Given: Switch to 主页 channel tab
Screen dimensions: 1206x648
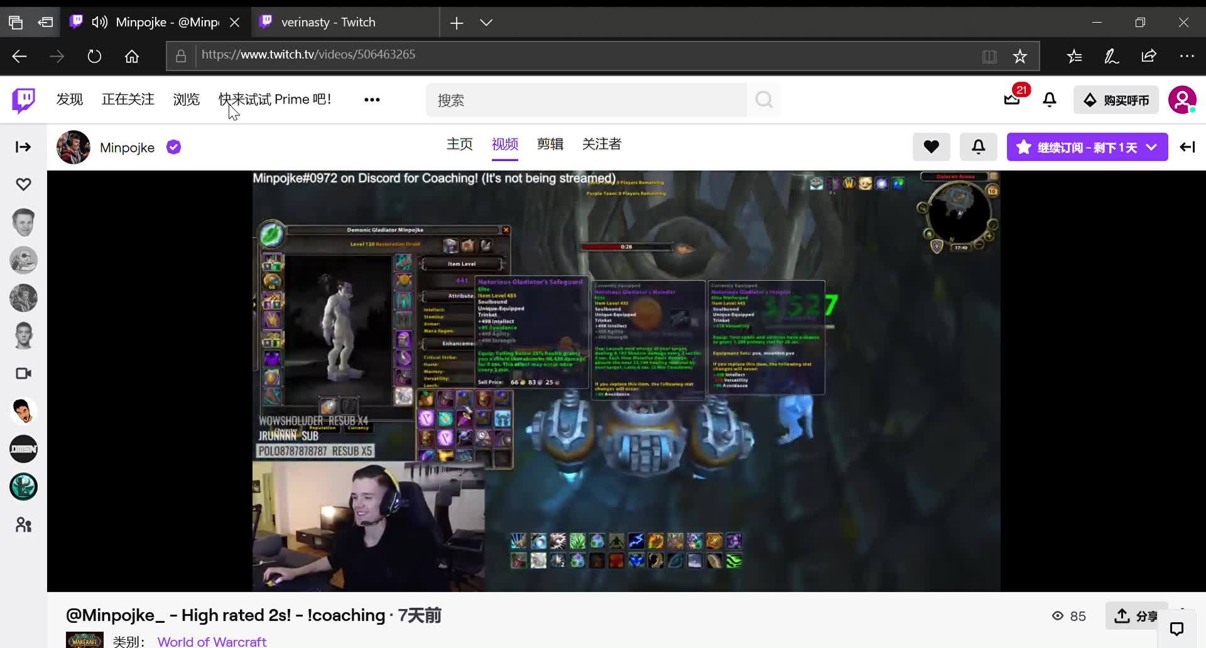Looking at the screenshot, I should tap(460, 144).
